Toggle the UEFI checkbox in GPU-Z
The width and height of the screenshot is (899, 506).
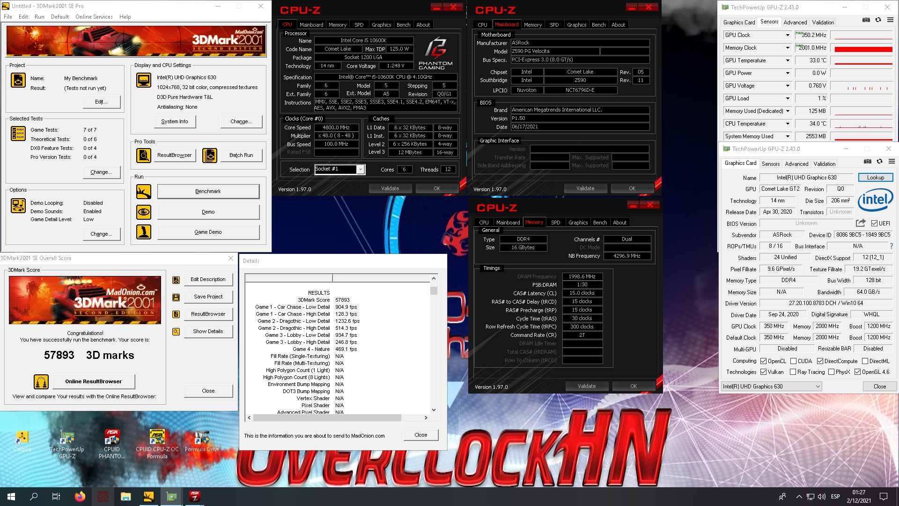(x=874, y=223)
